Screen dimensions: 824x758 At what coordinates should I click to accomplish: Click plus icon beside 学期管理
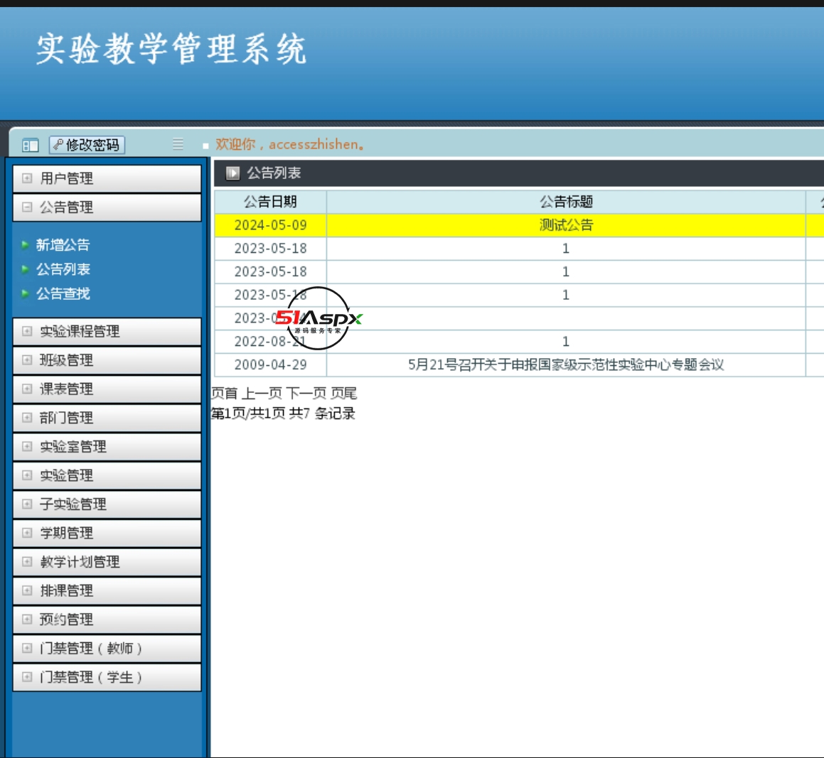coord(27,533)
